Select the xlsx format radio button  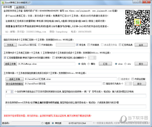click(x=116, y=64)
